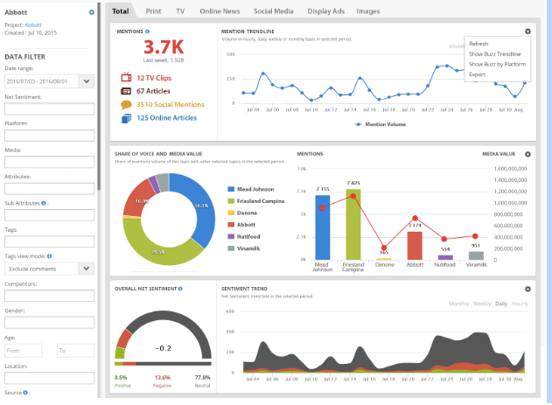The width and height of the screenshot is (552, 405).
Task: Select Monthly sentiment trend interval
Action: [458, 304]
